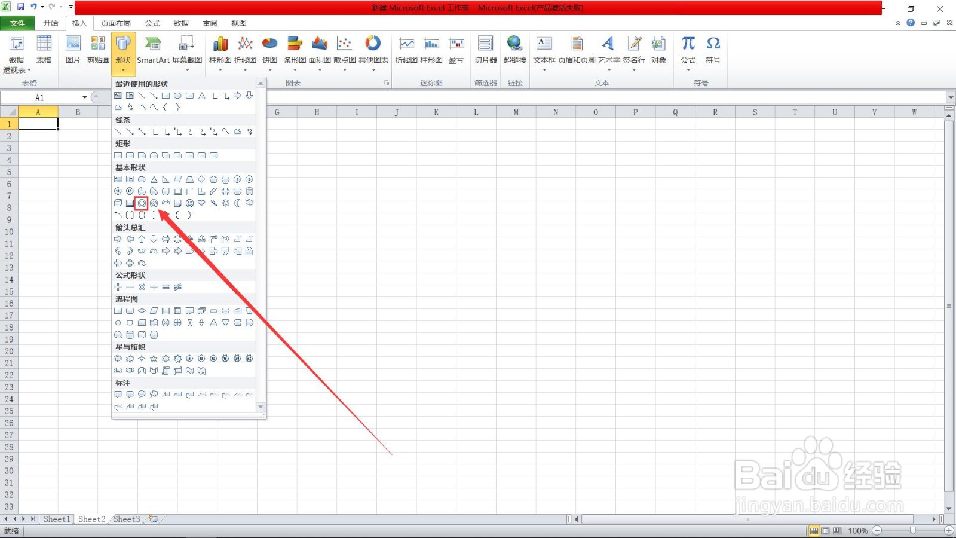The image size is (956, 538).
Task: Insert the oval callout shape
Action: (x=142, y=395)
